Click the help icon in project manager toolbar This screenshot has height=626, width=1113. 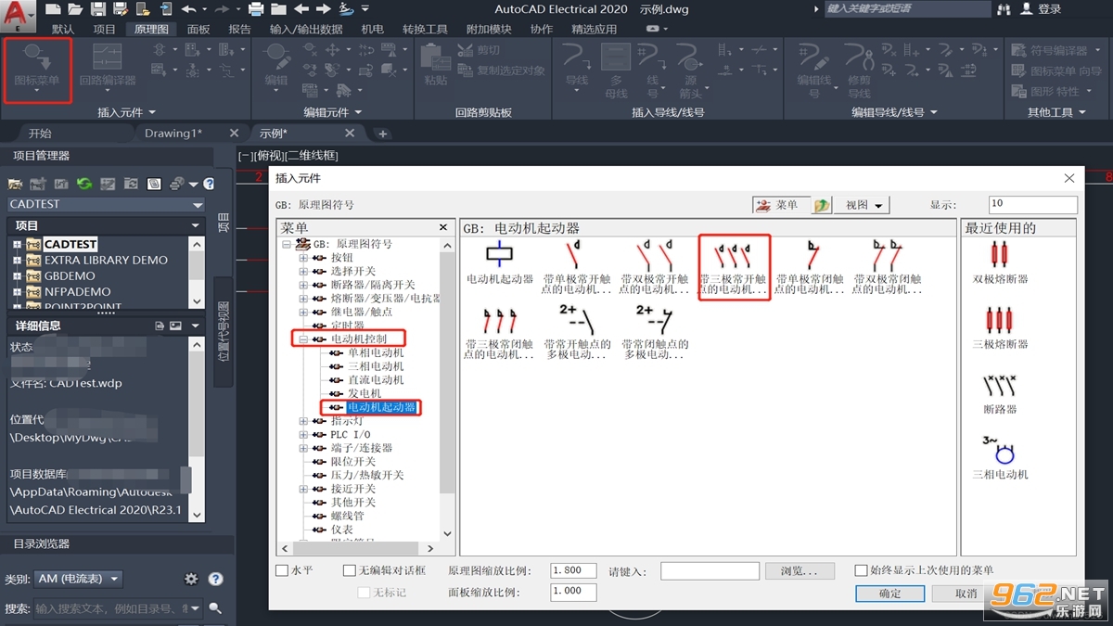[x=209, y=184]
